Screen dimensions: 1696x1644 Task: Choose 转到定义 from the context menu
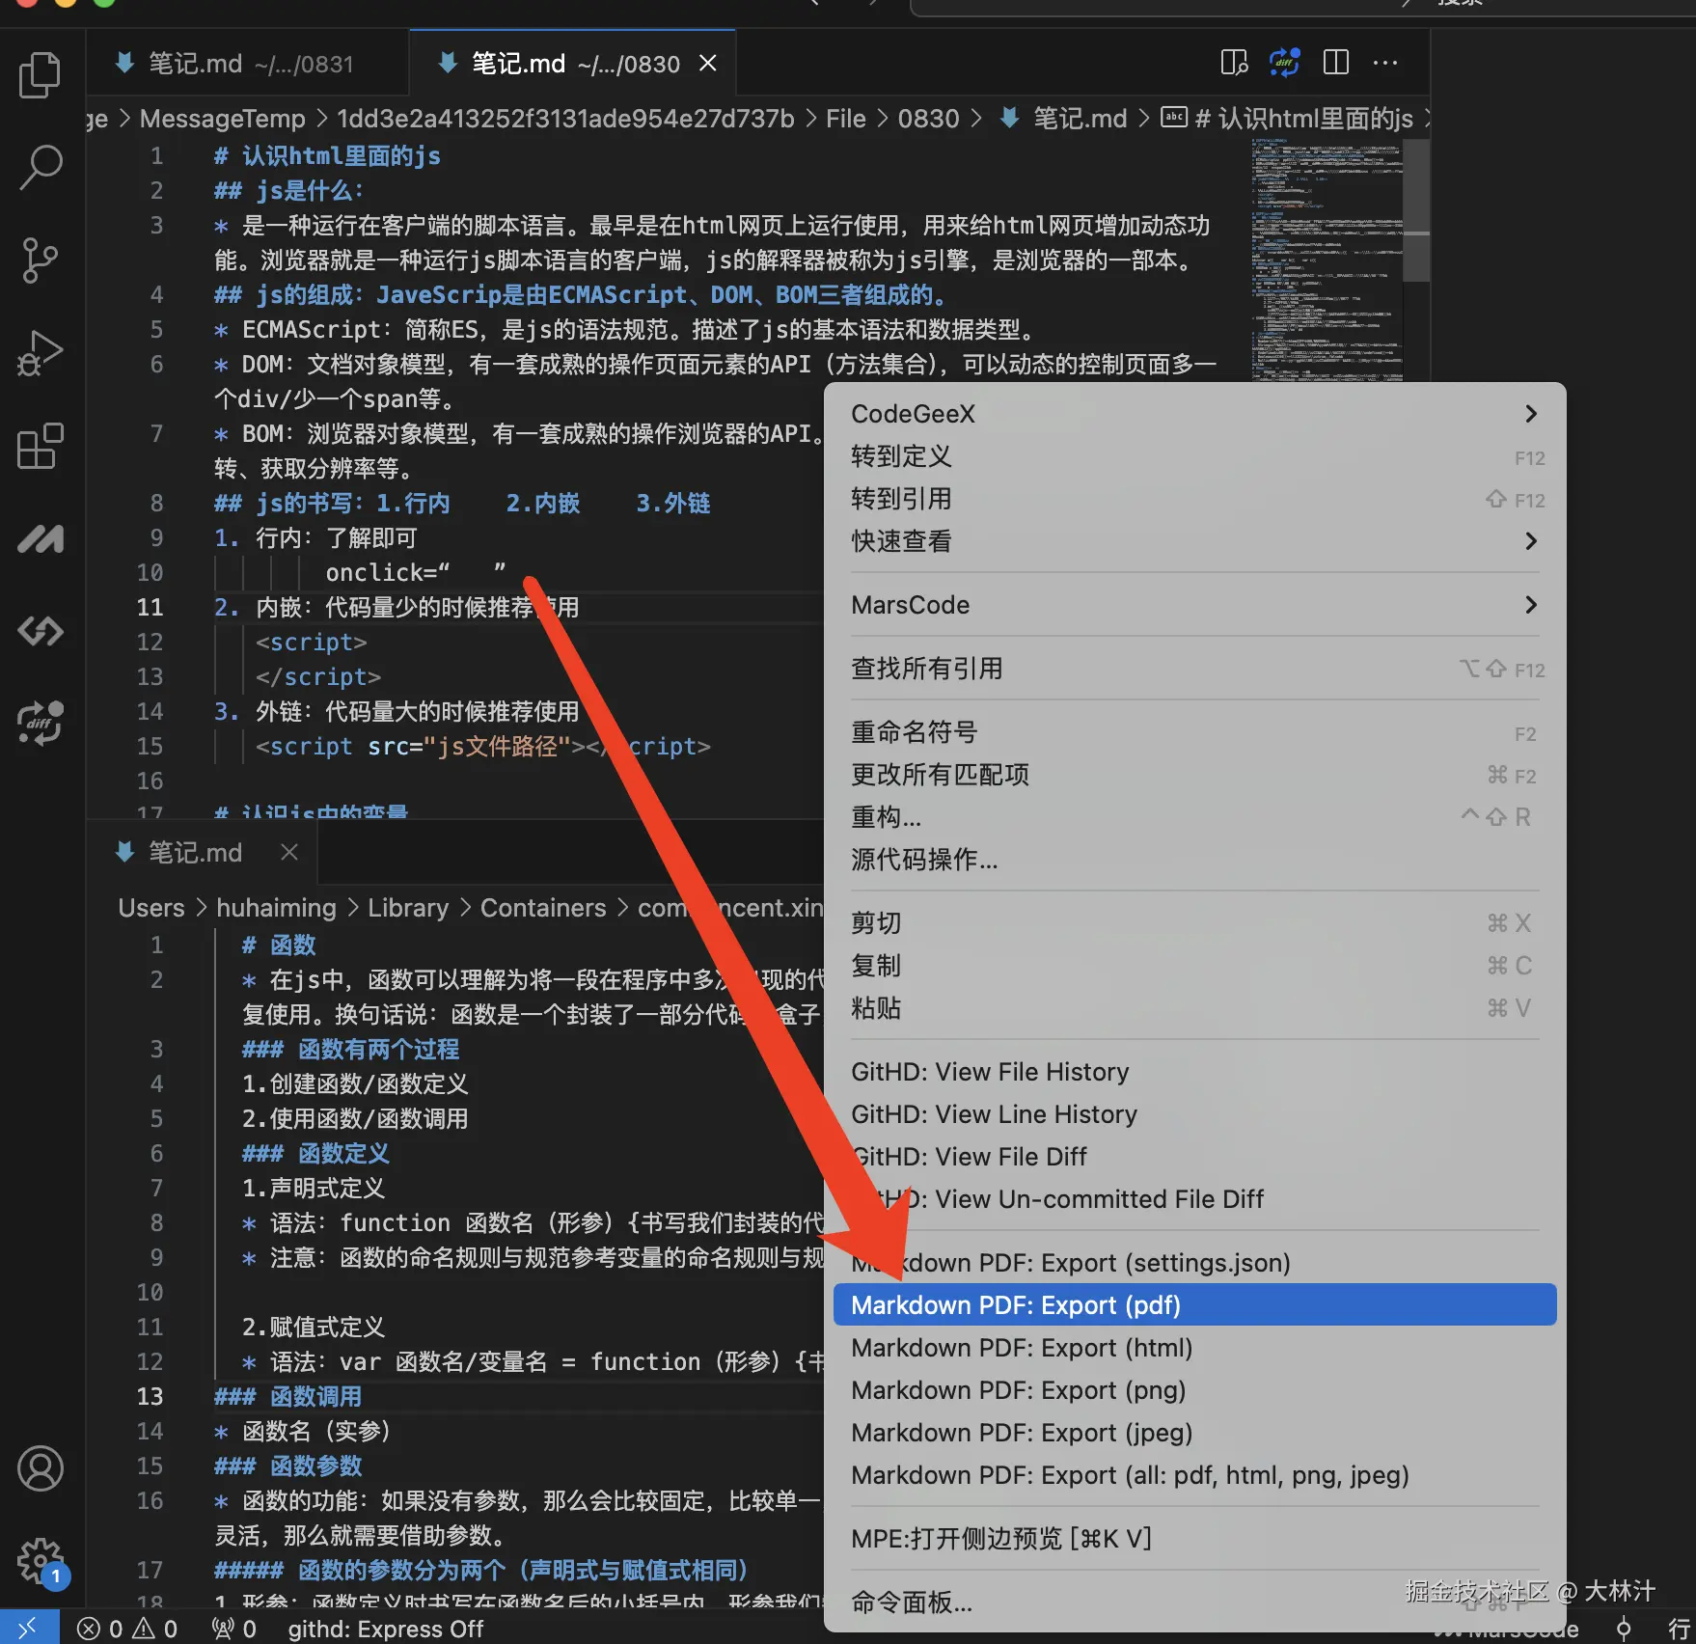point(1194,456)
